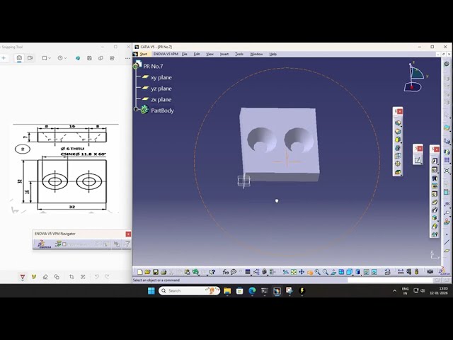Open the What's This help icon
The image size is (453, 340).
click(212, 272)
